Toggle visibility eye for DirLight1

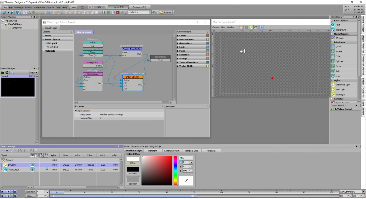point(33,165)
